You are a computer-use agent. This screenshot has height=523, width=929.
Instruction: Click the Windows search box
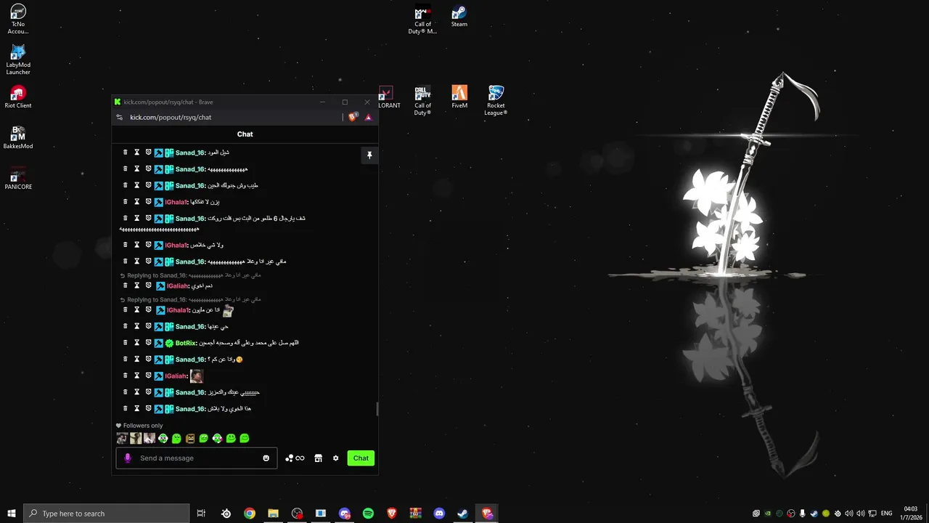coord(107,514)
